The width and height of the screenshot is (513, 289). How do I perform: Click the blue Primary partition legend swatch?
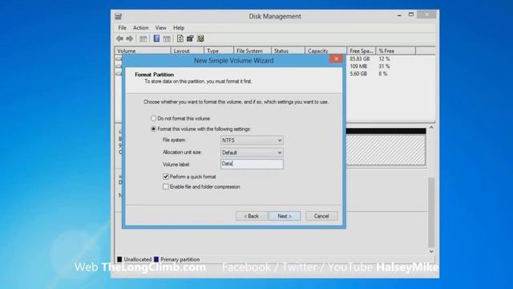click(156, 259)
